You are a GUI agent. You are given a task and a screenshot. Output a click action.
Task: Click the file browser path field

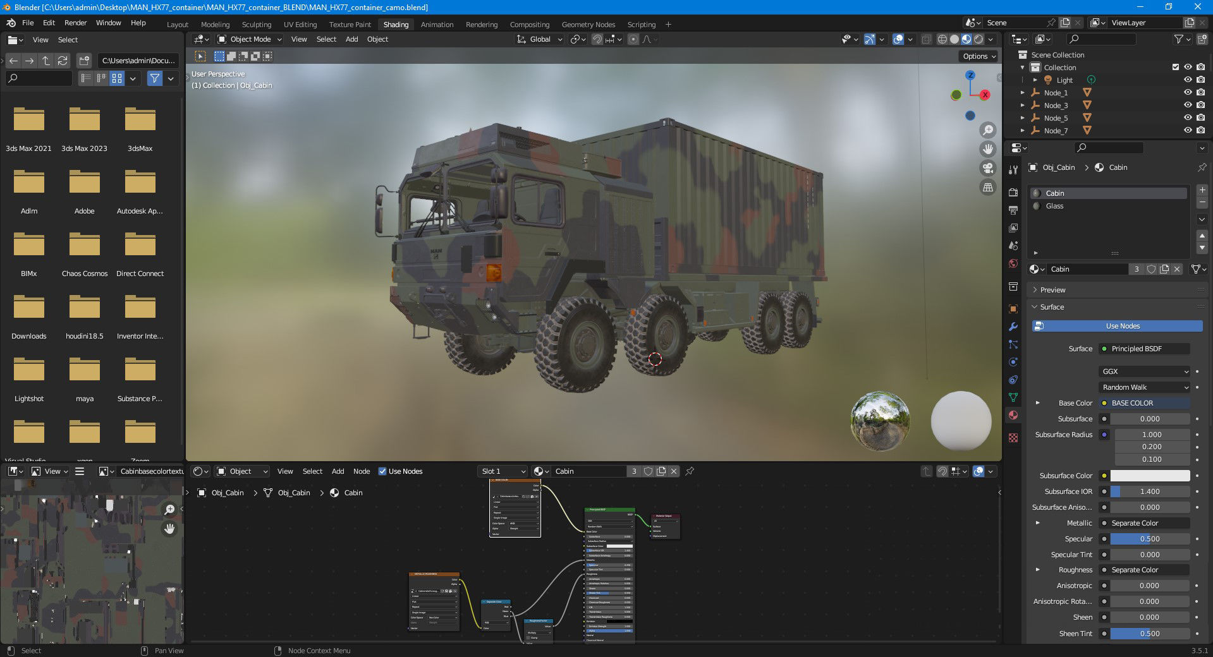click(x=137, y=61)
